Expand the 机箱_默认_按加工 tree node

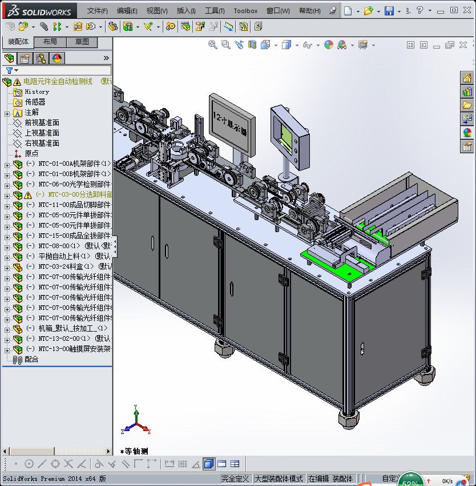pos(7,330)
